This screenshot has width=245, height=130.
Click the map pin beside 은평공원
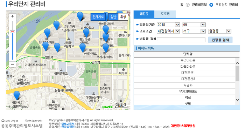pos(45,46)
